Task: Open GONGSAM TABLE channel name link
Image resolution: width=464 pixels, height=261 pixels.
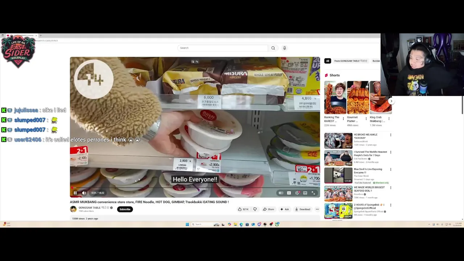Action: pyautogui.click(x=94, y=208)
